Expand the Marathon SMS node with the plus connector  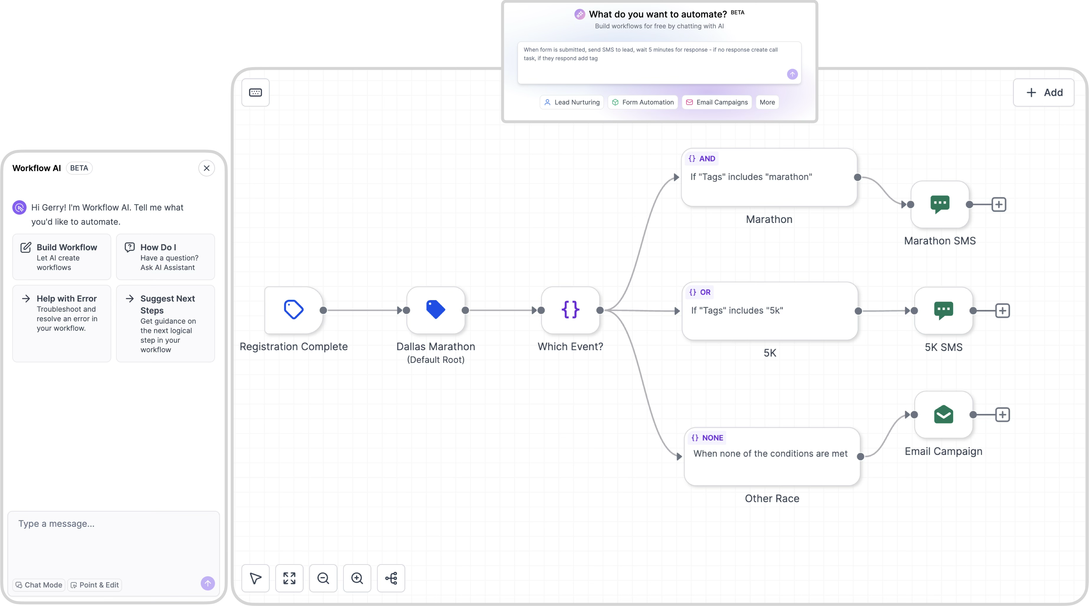[x=999, y=204]
